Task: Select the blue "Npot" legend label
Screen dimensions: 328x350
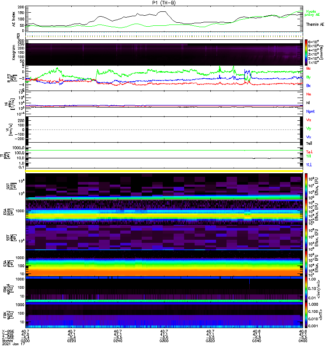Action: (310, 112)
